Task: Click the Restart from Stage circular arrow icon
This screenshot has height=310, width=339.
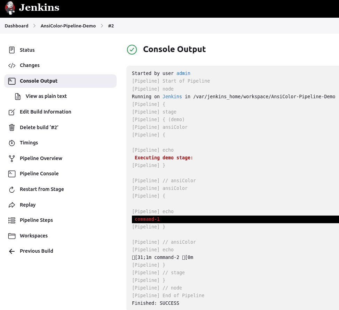Action: [11, 189]
